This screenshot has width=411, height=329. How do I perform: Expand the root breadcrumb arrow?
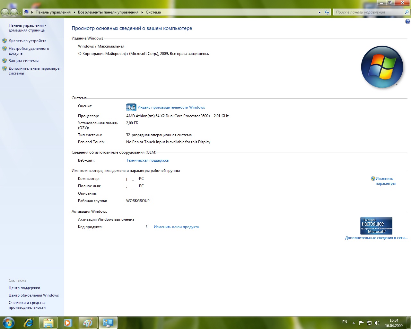click(x=32, y=12)
